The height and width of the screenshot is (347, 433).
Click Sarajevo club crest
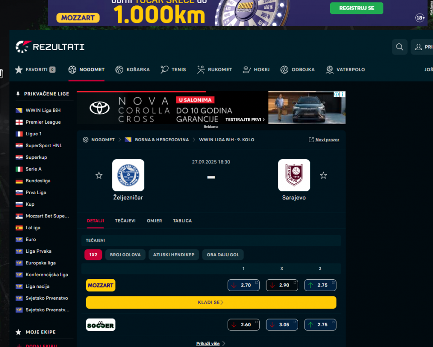tap(294, 175)
